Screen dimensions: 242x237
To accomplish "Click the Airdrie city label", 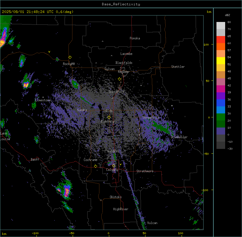I will click(x=113, y=151).
